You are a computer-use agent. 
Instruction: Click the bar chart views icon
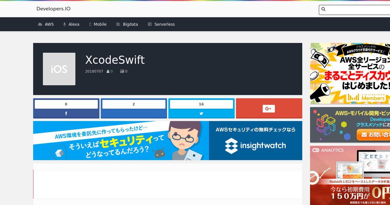[122, 71]
